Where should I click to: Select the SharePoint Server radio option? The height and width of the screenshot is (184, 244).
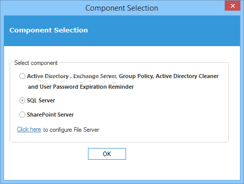click(22, 115)
